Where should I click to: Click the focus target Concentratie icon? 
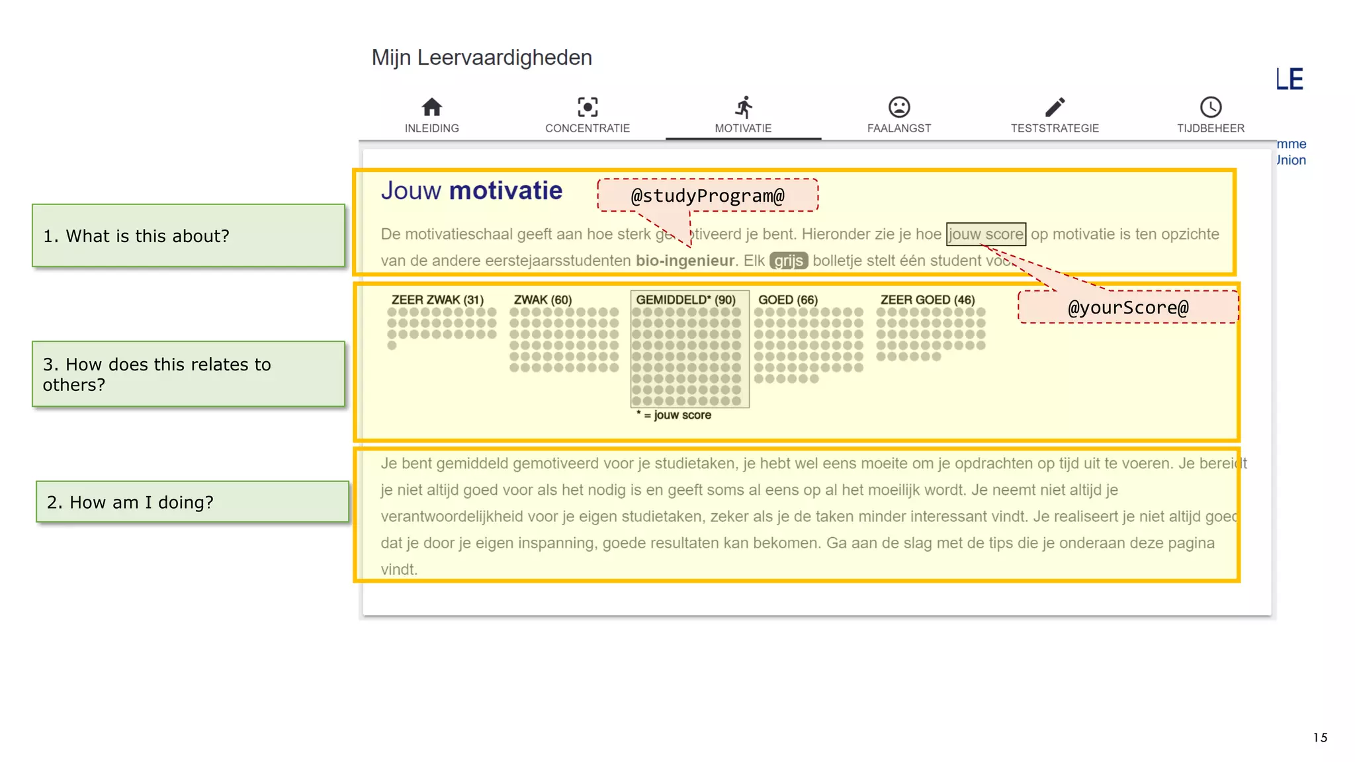(x=587, y=106)
